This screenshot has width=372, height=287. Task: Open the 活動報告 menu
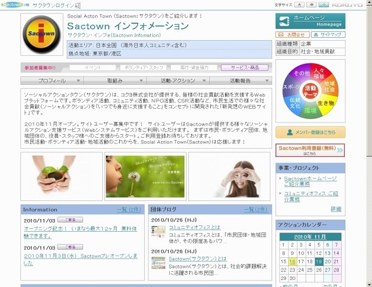pos(241,81)
